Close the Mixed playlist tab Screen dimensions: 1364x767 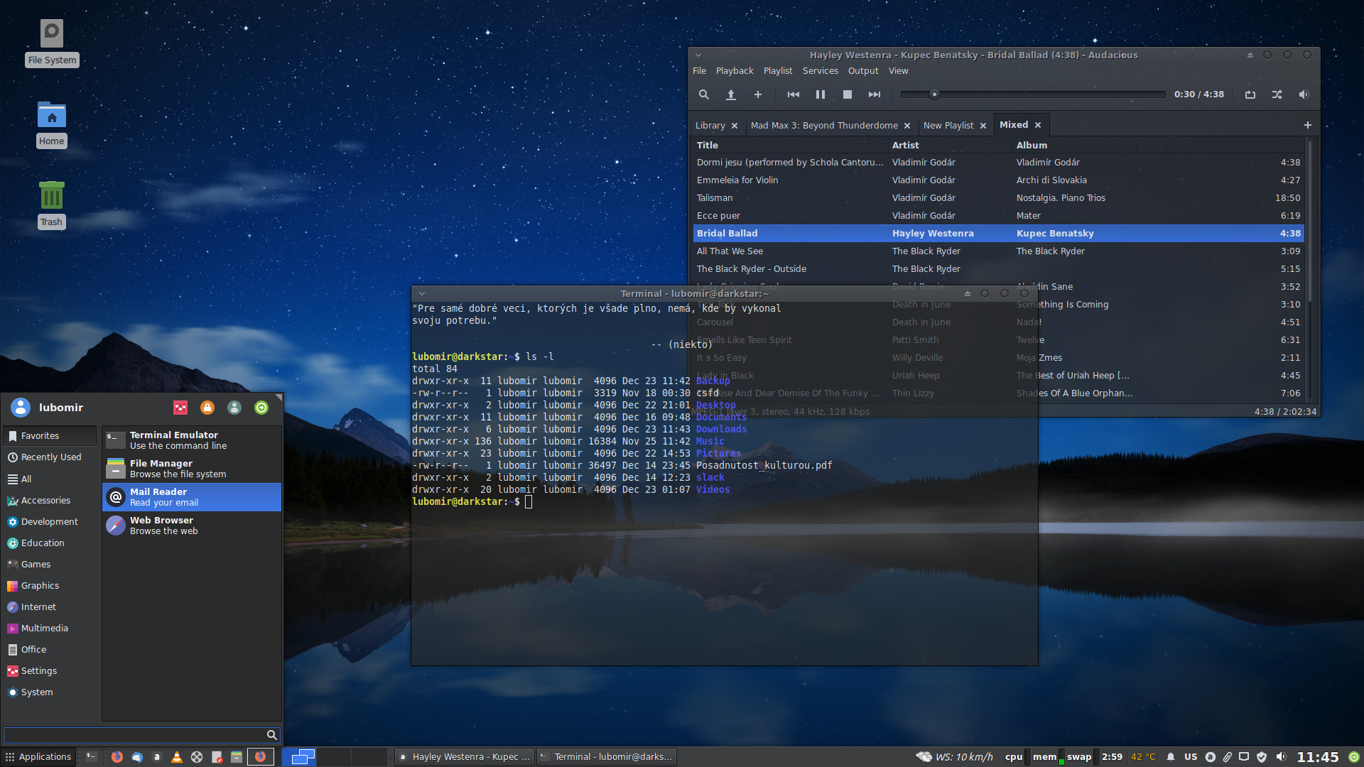[1038, 125]
